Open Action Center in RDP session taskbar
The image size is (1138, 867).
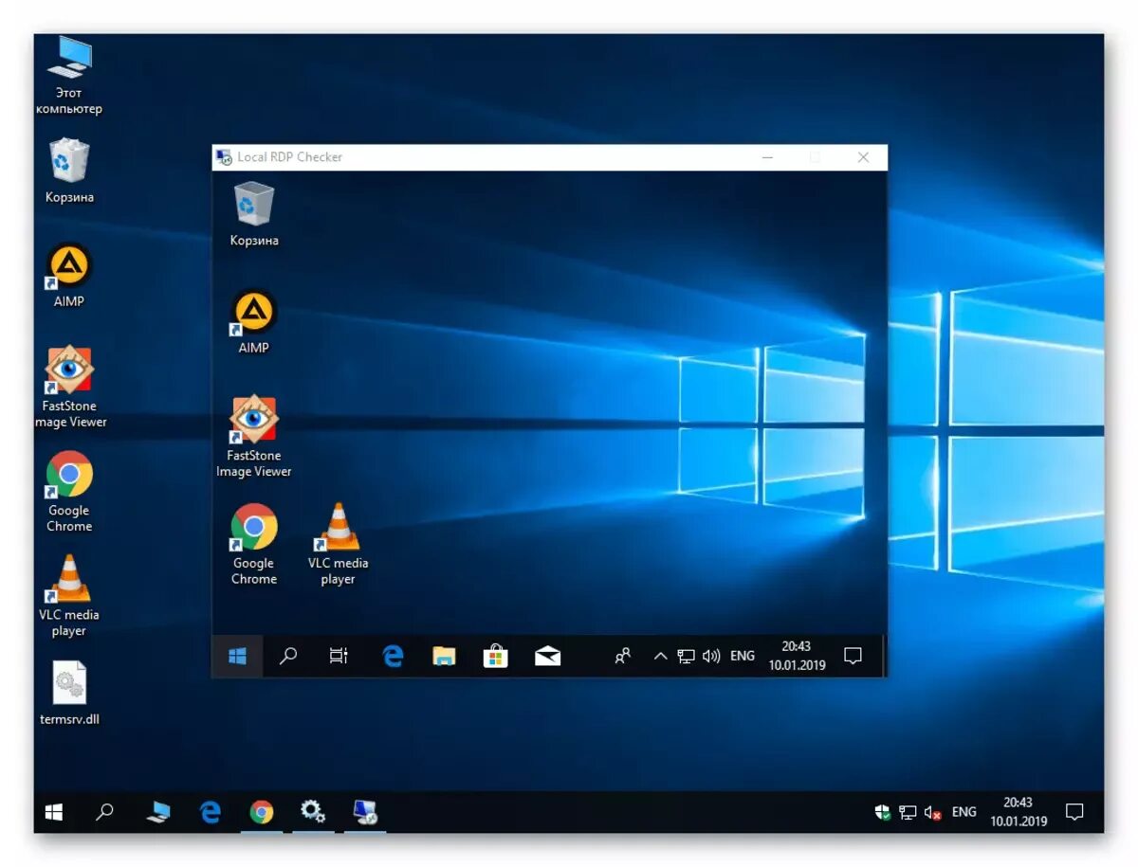point(853,656)
